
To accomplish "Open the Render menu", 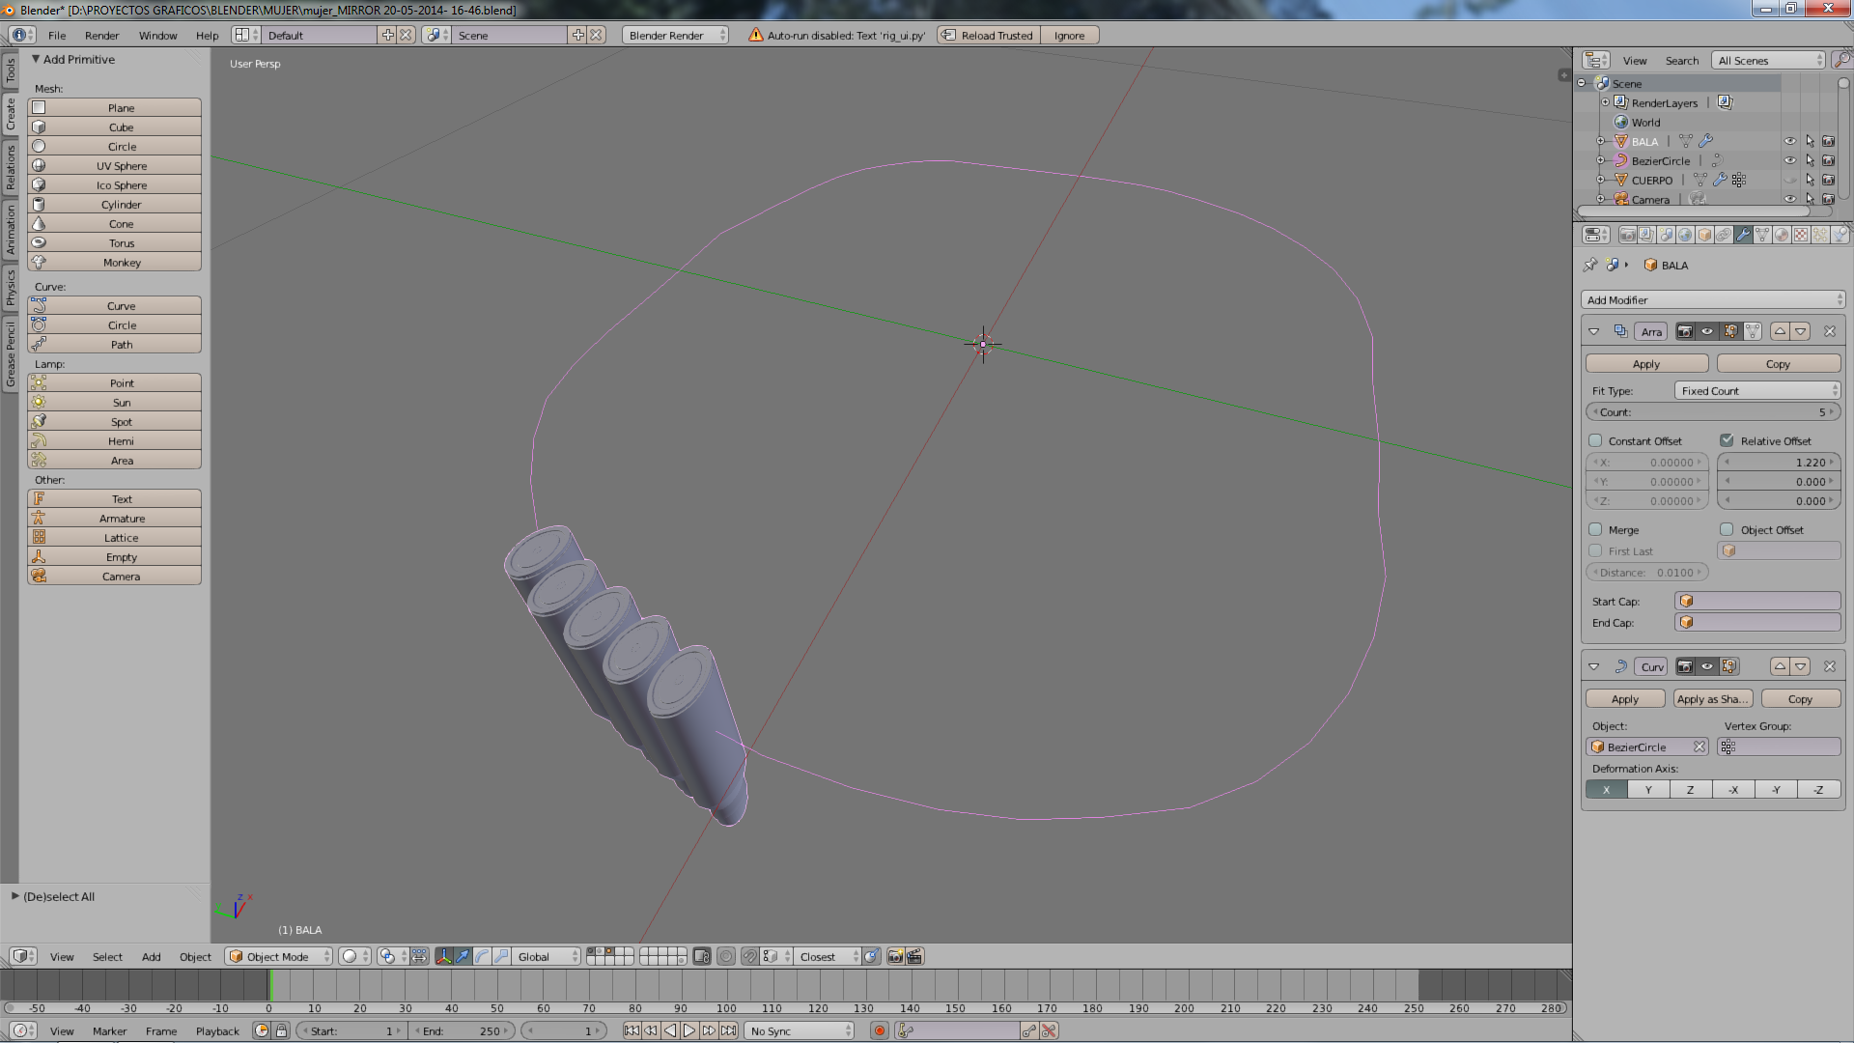I will pos(101,36).
